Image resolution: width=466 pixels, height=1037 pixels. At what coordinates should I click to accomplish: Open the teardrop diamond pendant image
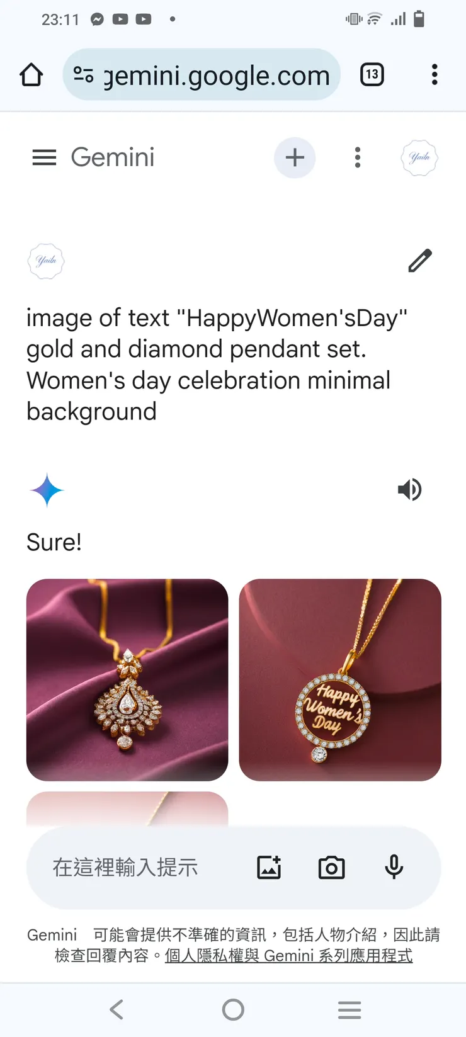pyautogui.click(x=127, y=680)
